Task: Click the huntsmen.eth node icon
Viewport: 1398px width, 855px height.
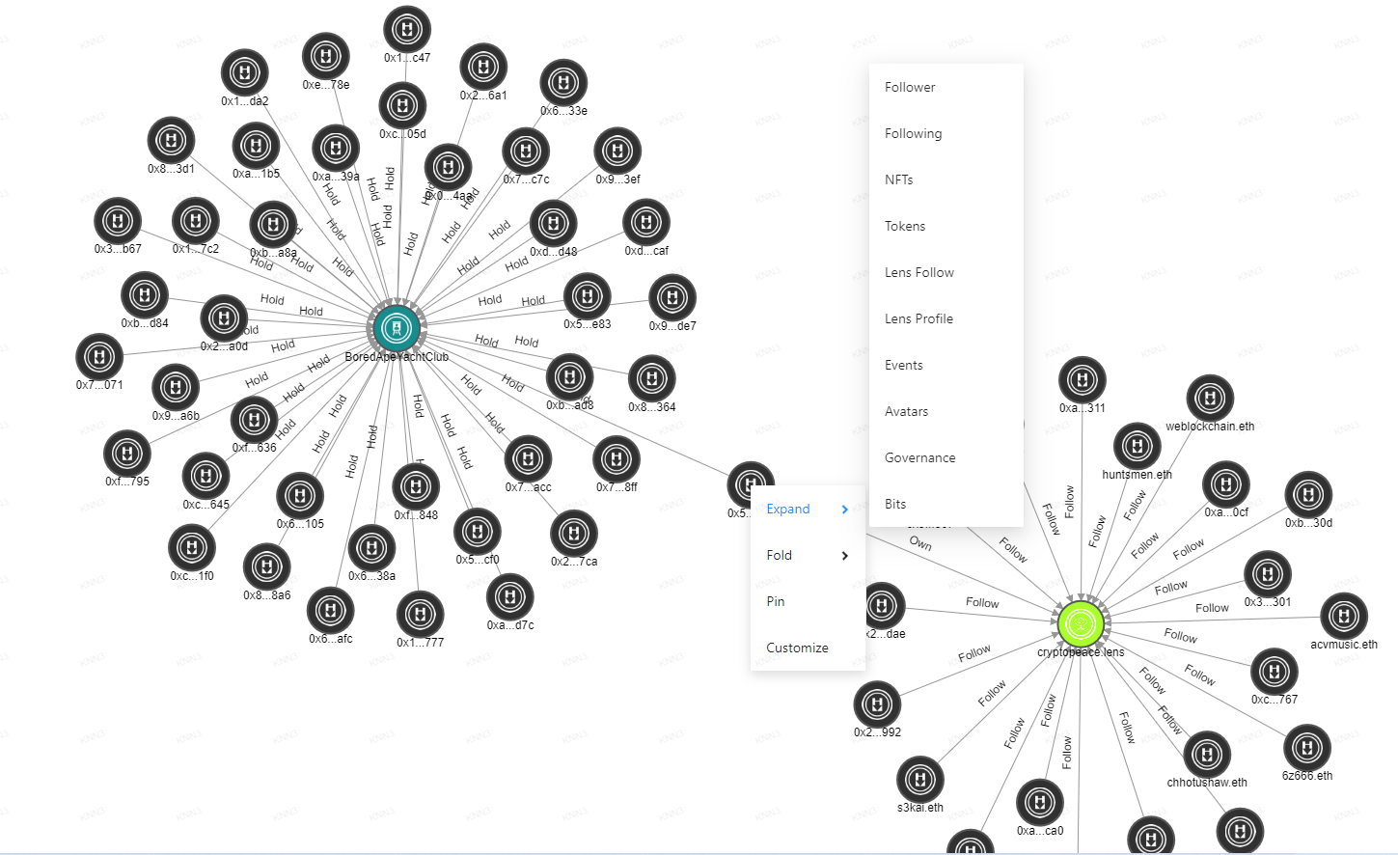Action: coord(1137,447)
